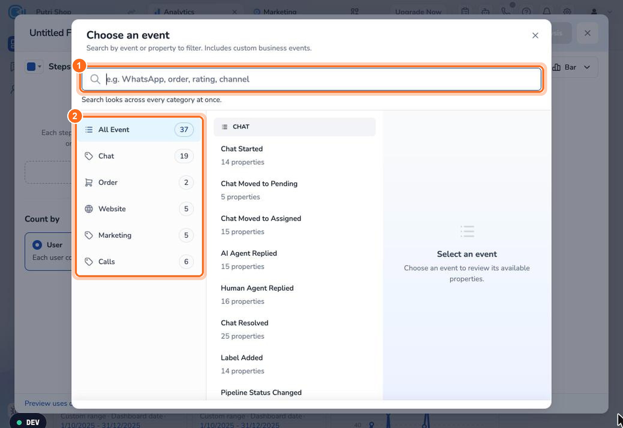Click the 19 count badge for Chat
This screenshot has width=623, height=428.
(184, 156)
